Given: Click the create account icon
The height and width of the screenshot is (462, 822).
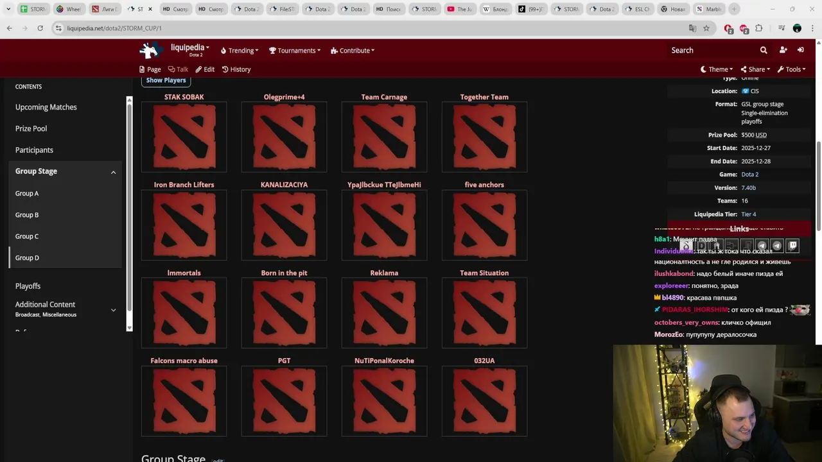Looking at the screenshot, I should click(783, 50).
